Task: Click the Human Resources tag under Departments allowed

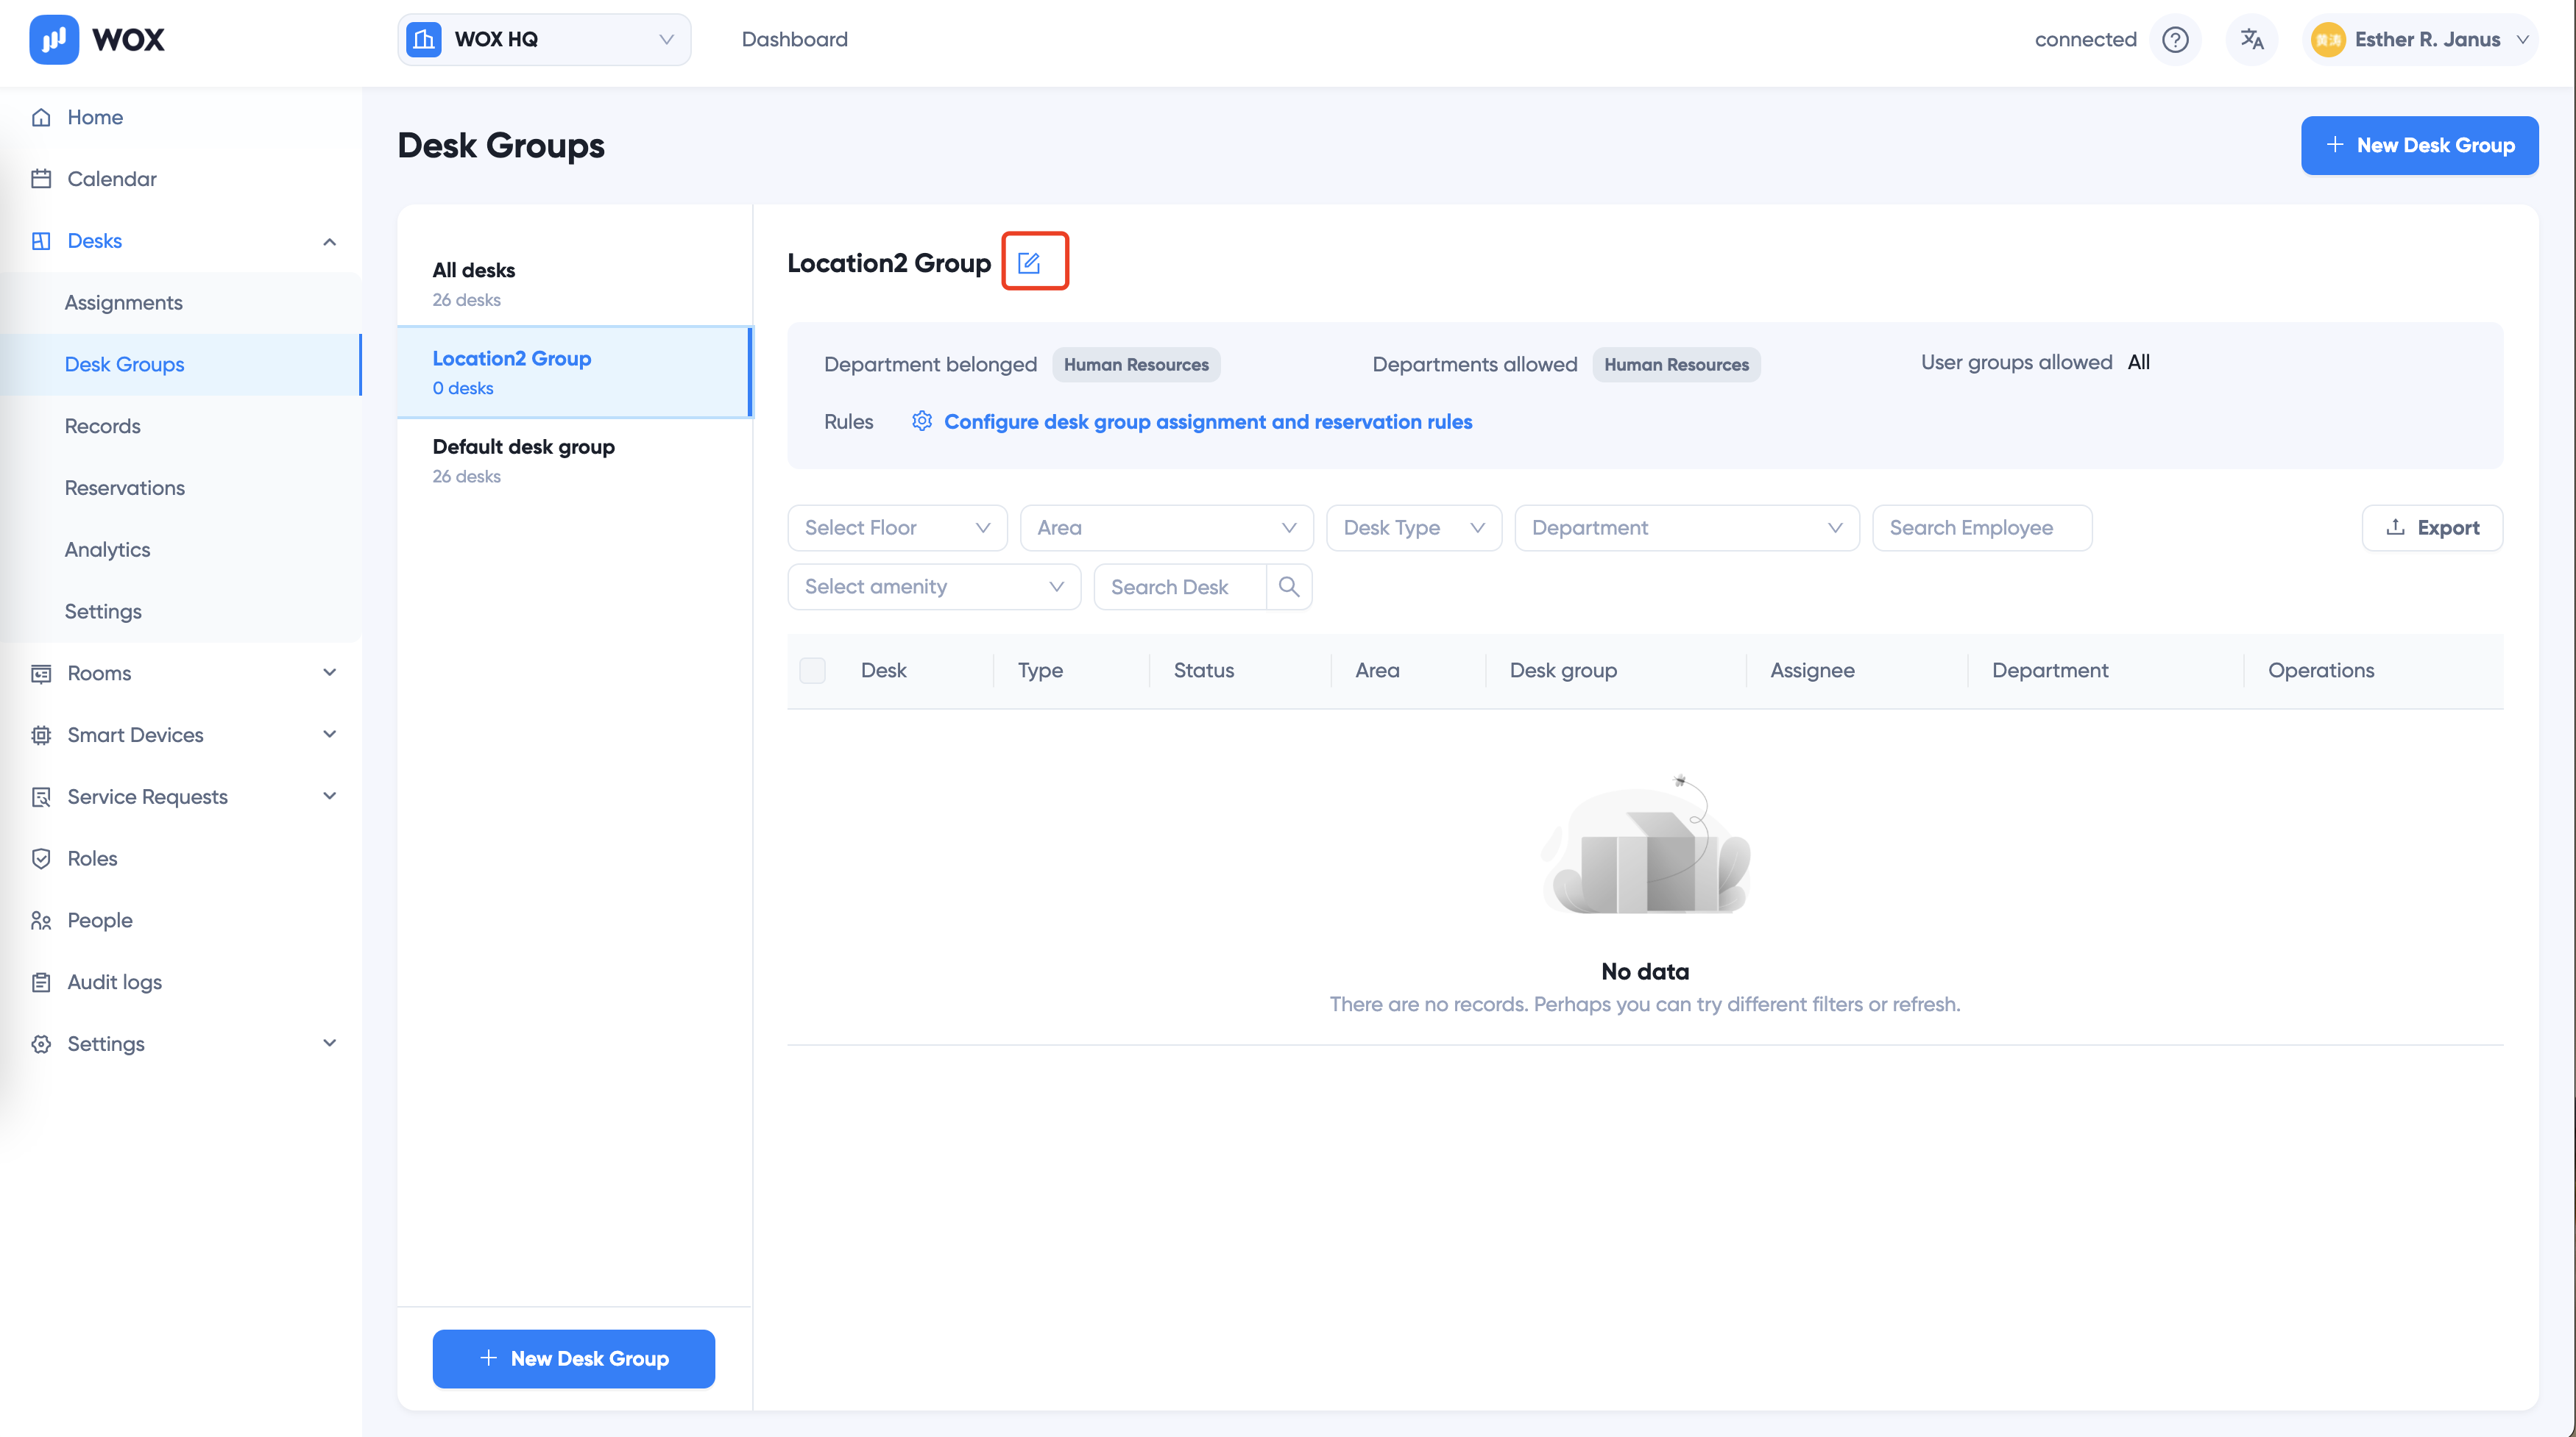Action: click(1676, 365)
